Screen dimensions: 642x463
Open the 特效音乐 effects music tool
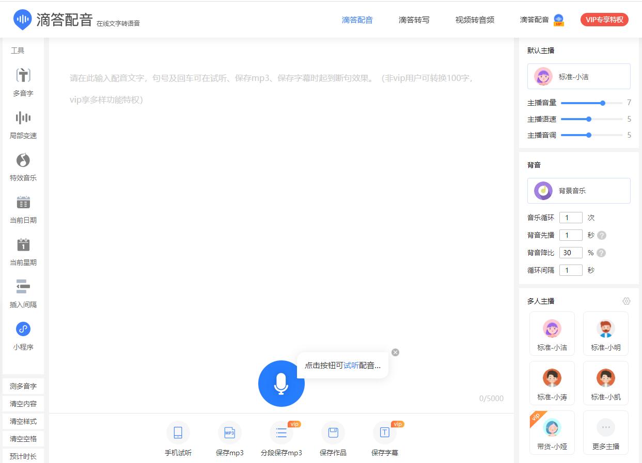click(x=23, y=167)
